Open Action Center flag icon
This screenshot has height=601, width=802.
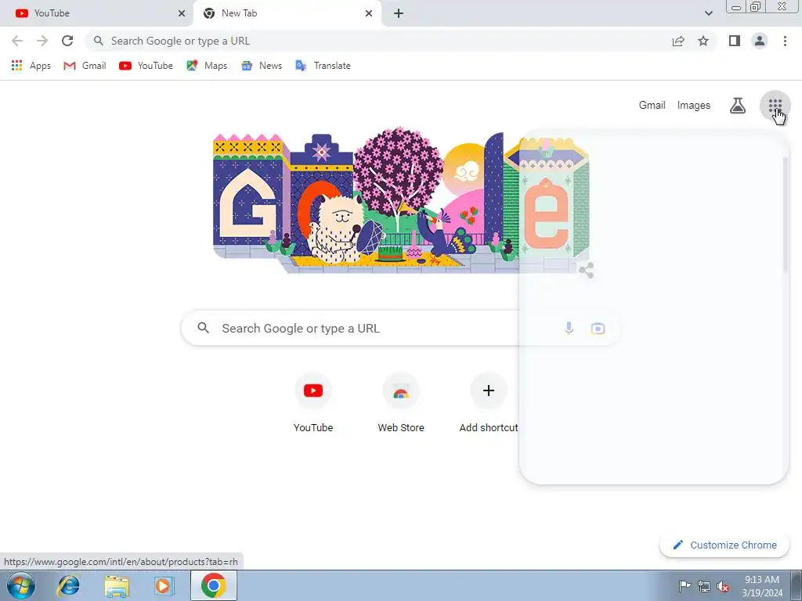pyautogui.click(x=685, y=586)
